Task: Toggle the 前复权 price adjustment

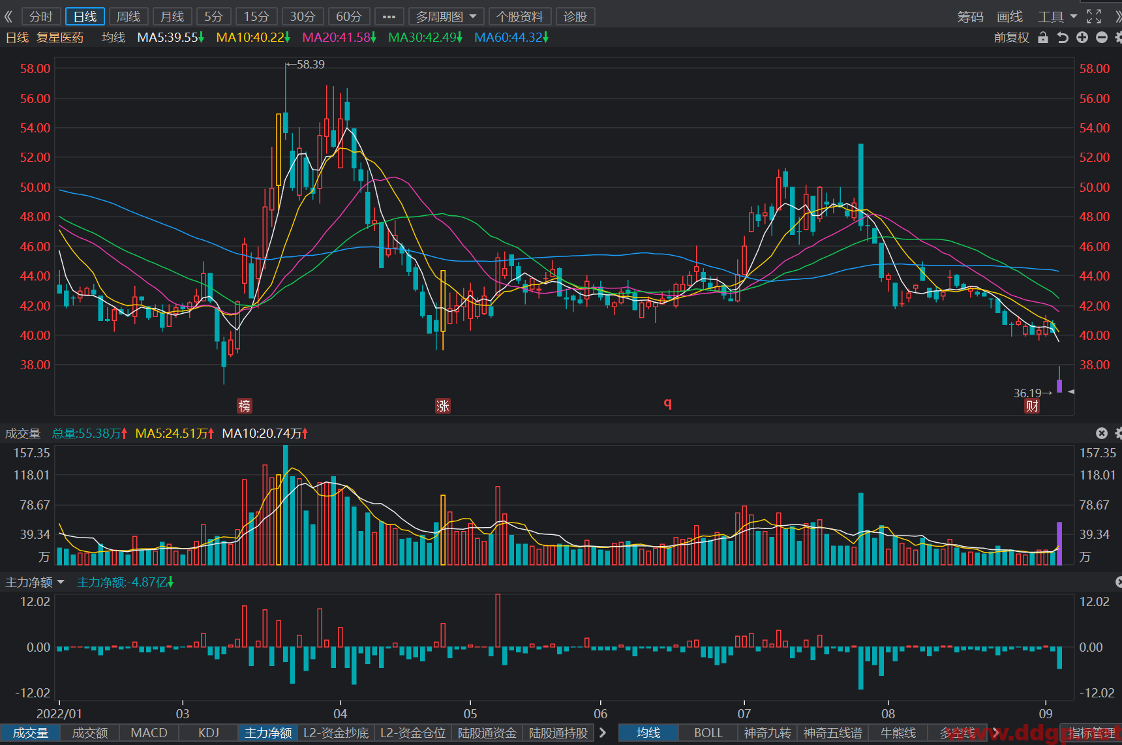Action: [x=1011, y=38]
